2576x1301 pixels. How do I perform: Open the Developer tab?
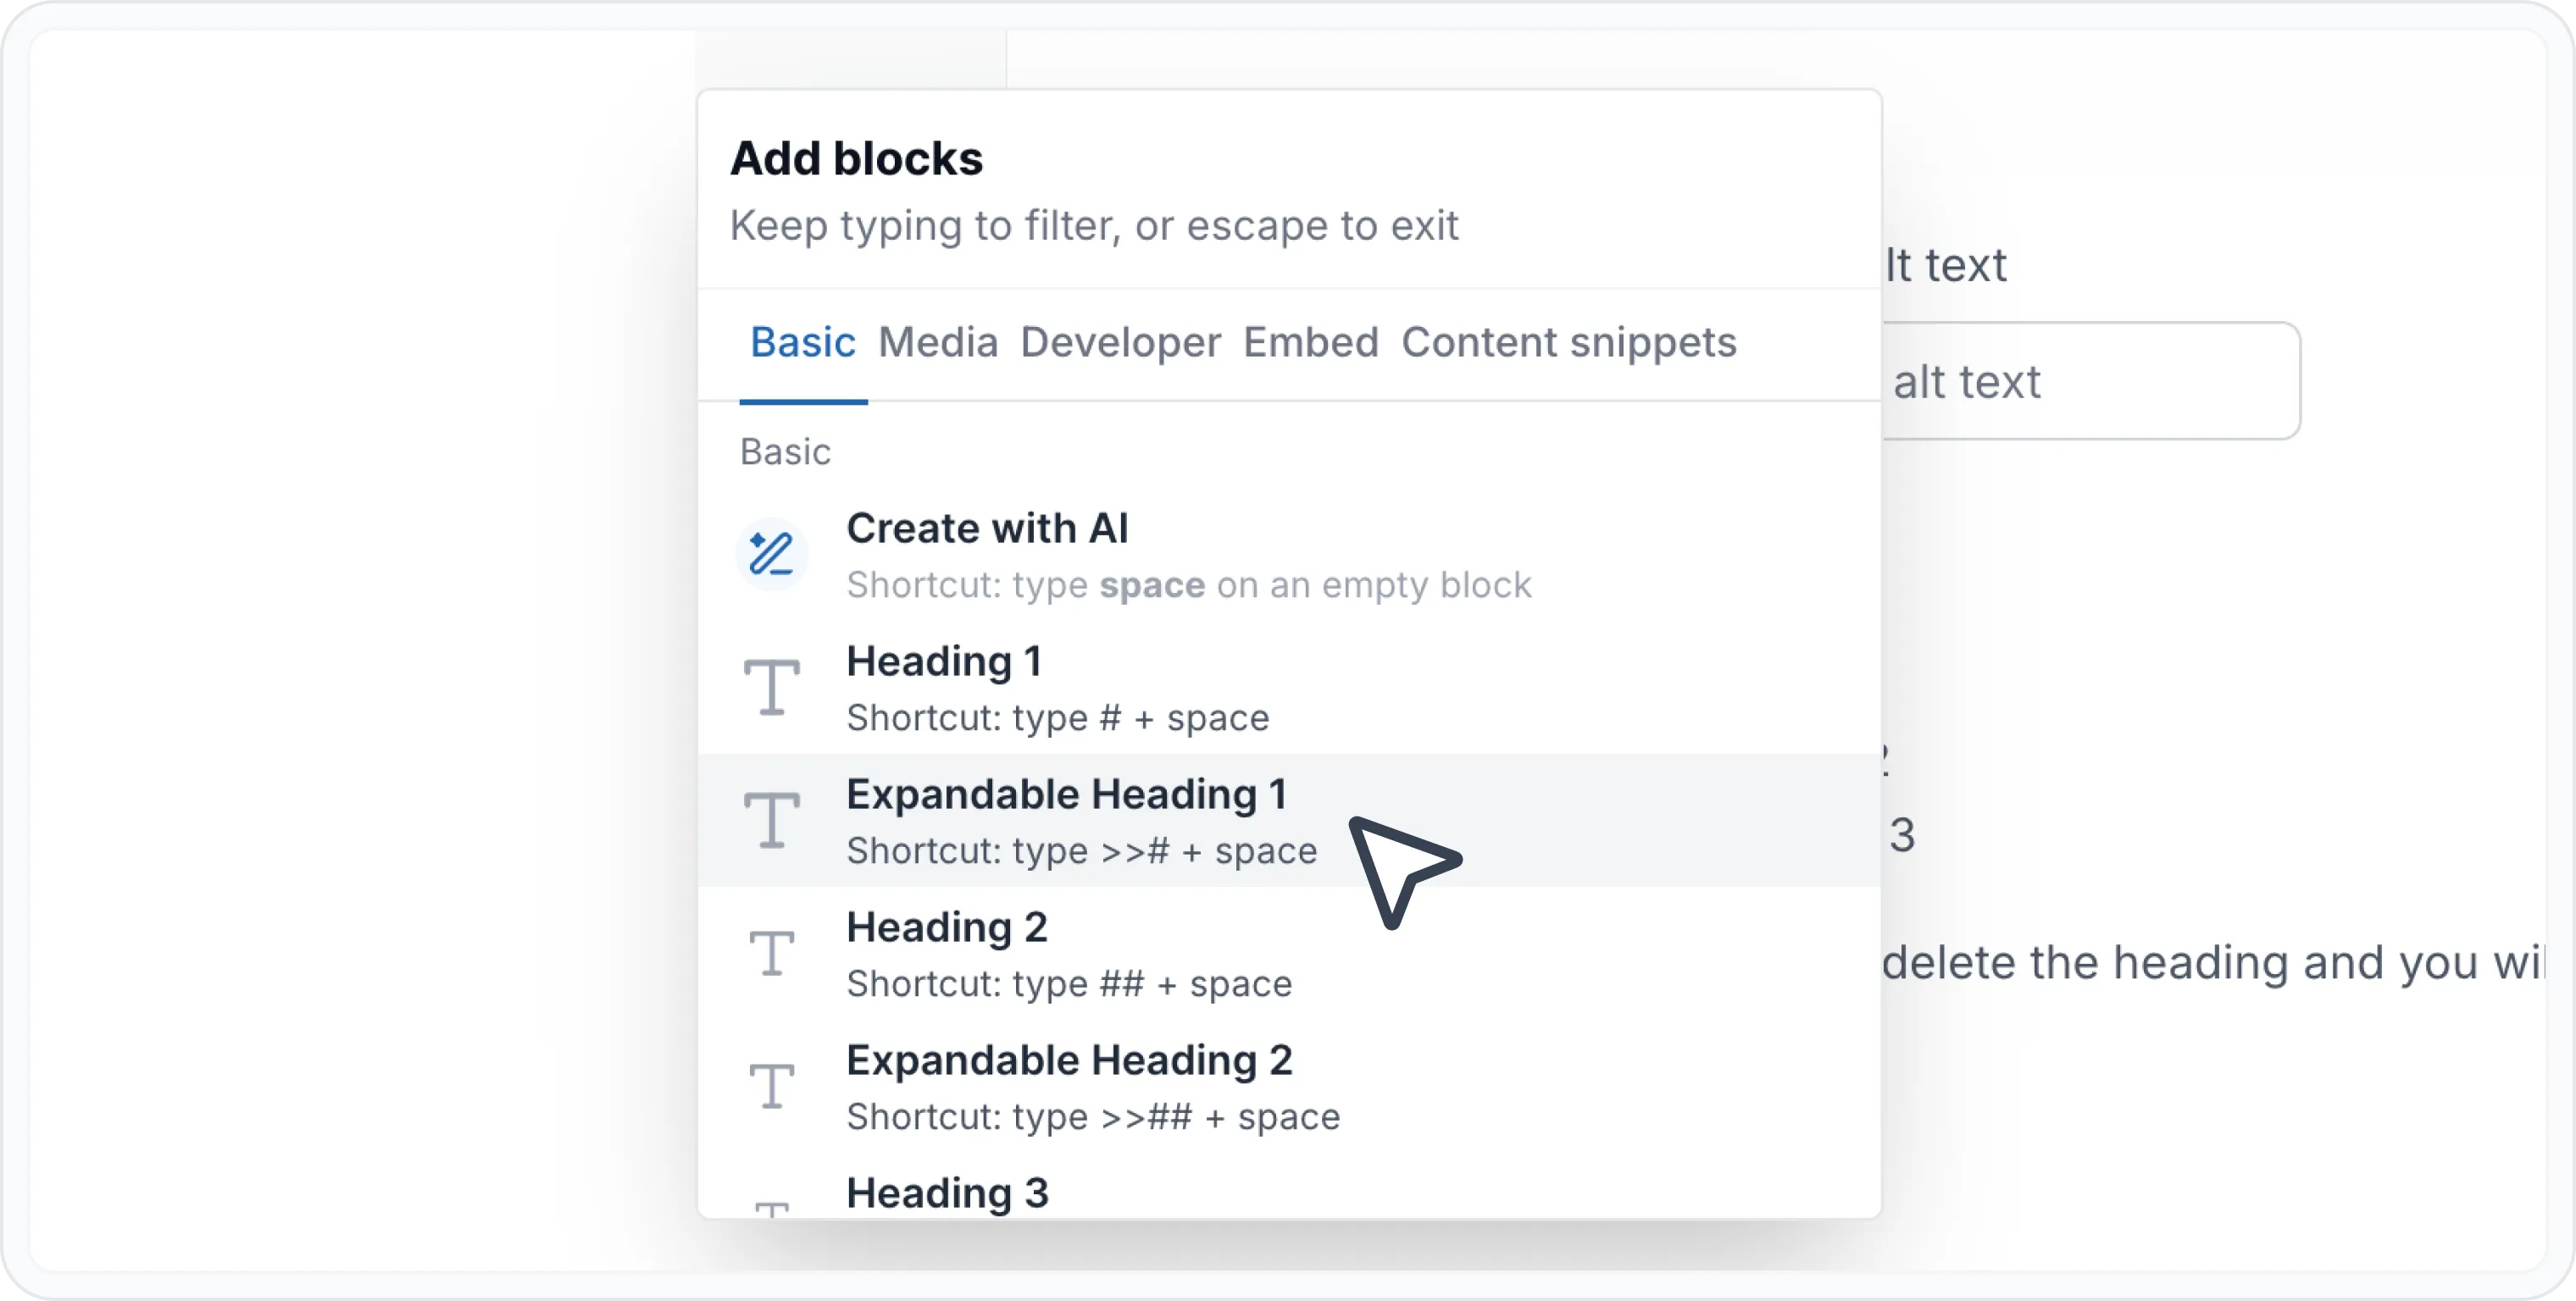pos(1120,343)
